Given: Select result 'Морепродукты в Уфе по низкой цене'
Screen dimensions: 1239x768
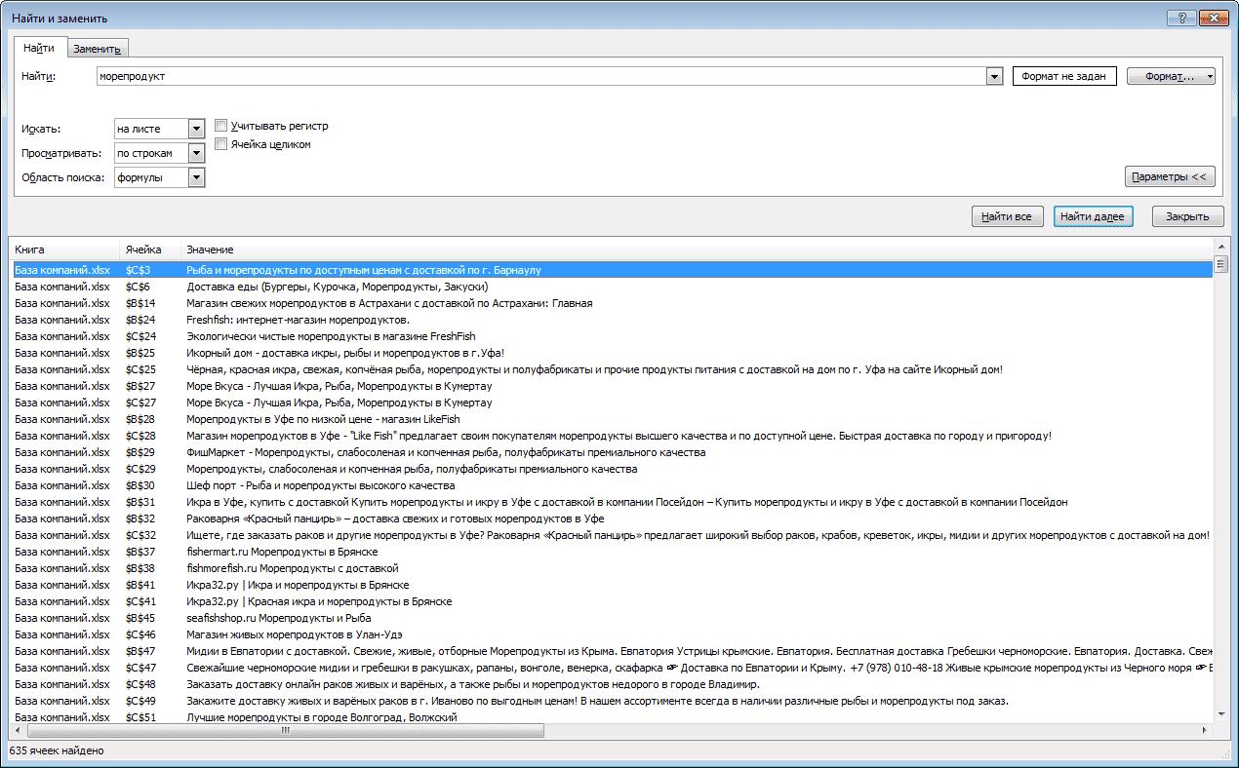Looking at the screenshot, I should tap(612, 419).
